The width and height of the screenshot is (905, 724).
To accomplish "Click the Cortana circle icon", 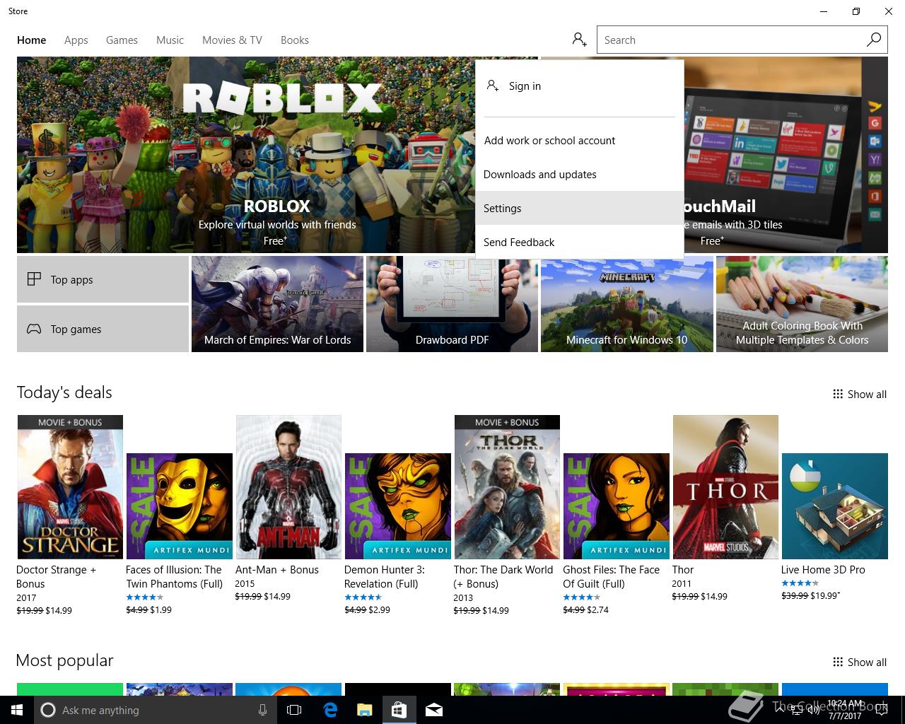I will [x=48, y=710].
